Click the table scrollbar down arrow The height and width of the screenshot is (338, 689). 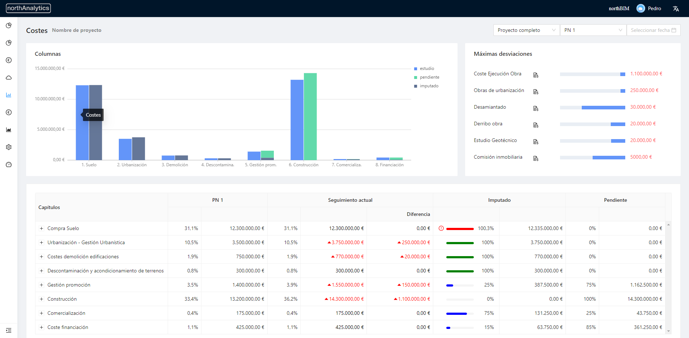668,331
